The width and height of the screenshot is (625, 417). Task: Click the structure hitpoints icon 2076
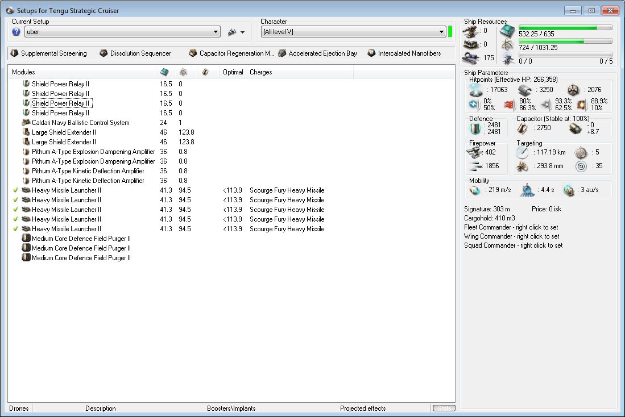573,90
